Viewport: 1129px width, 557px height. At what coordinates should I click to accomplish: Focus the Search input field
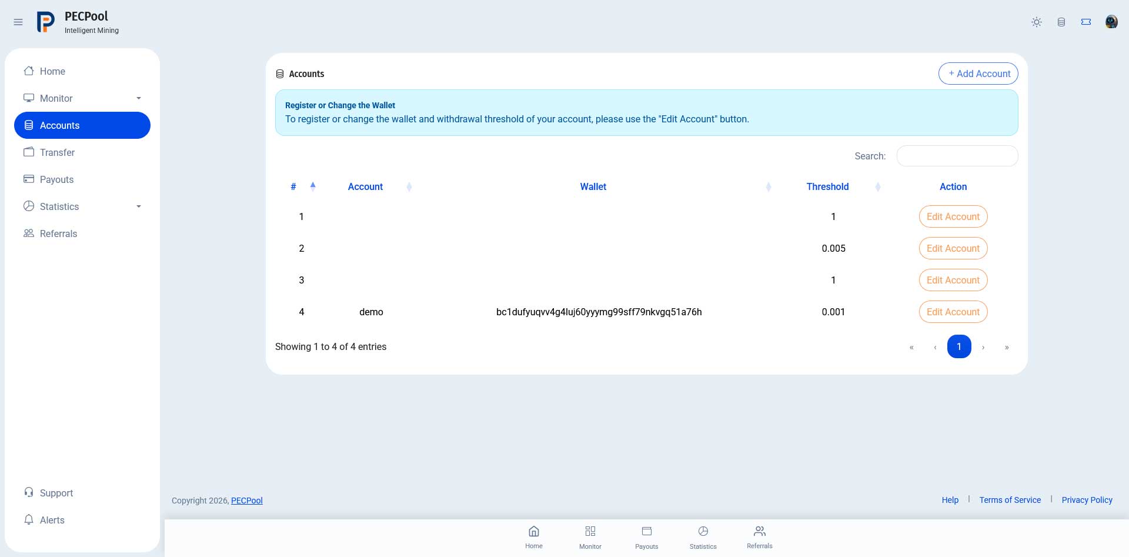957,156
